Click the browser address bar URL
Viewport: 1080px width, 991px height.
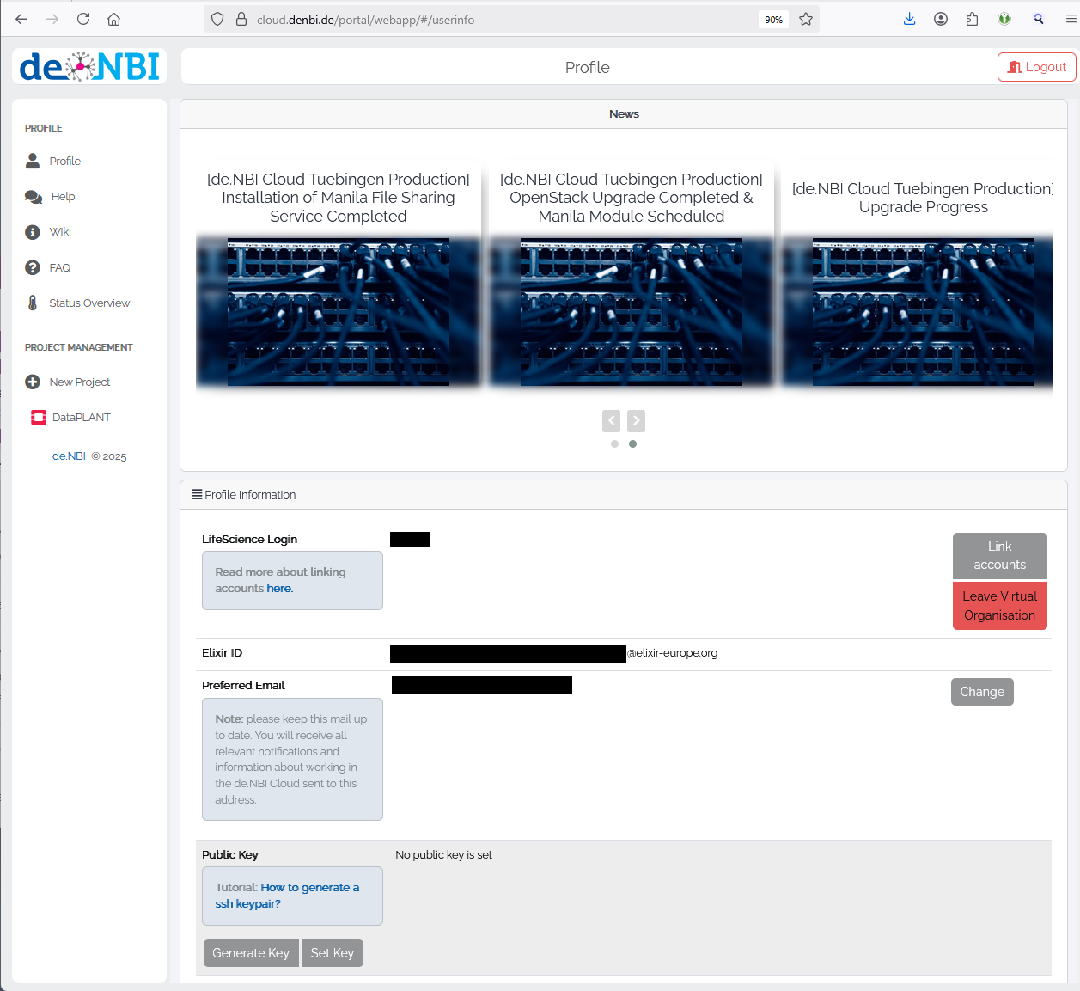pos(365,19)
